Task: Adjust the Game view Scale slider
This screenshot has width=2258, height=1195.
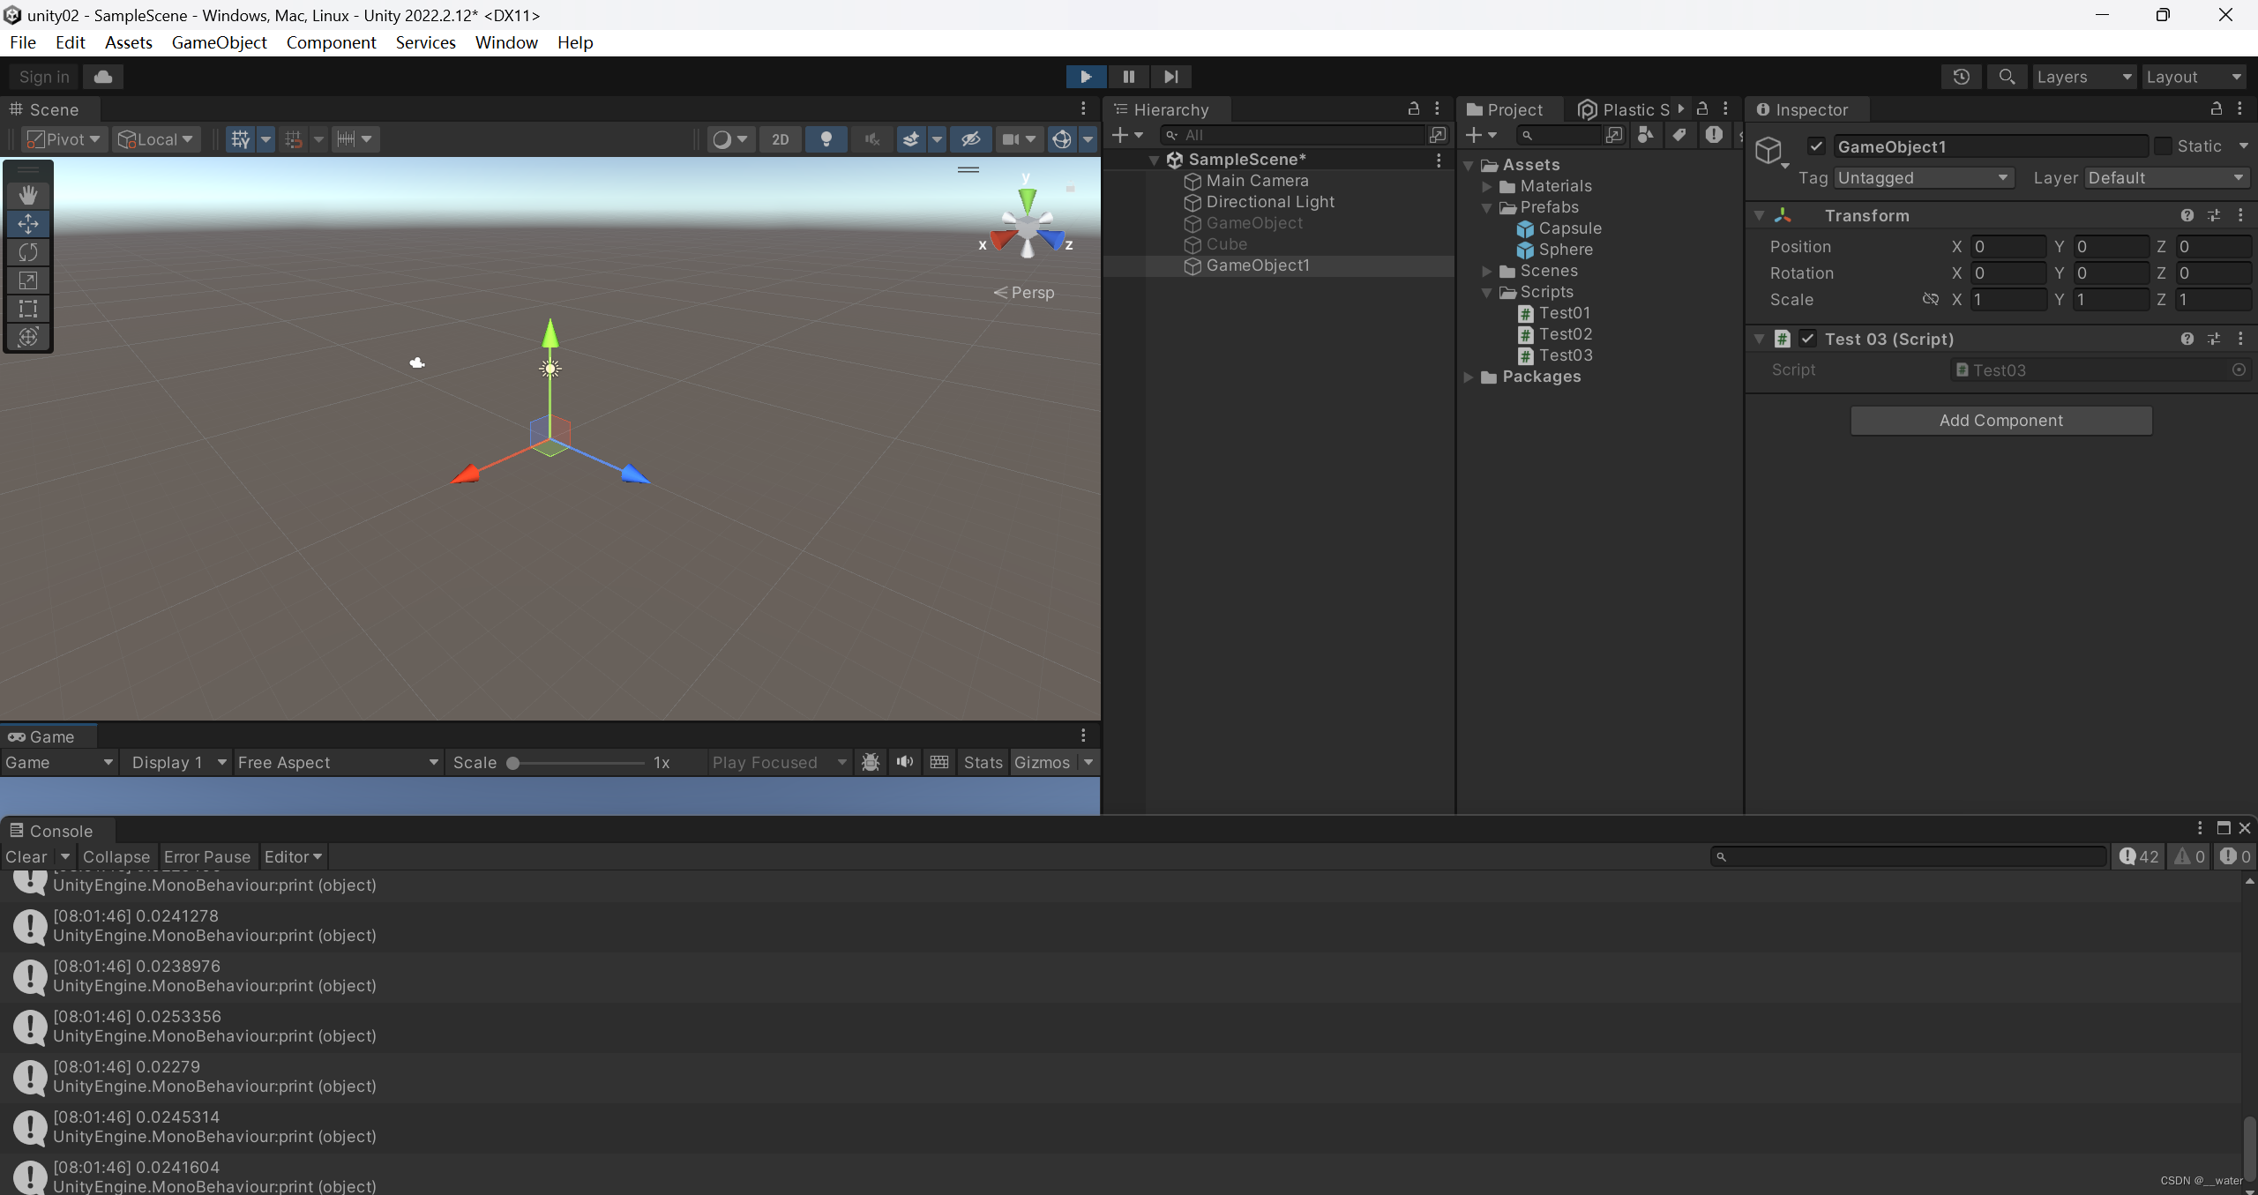Action: pyautogui.click(x=513, y=763)
